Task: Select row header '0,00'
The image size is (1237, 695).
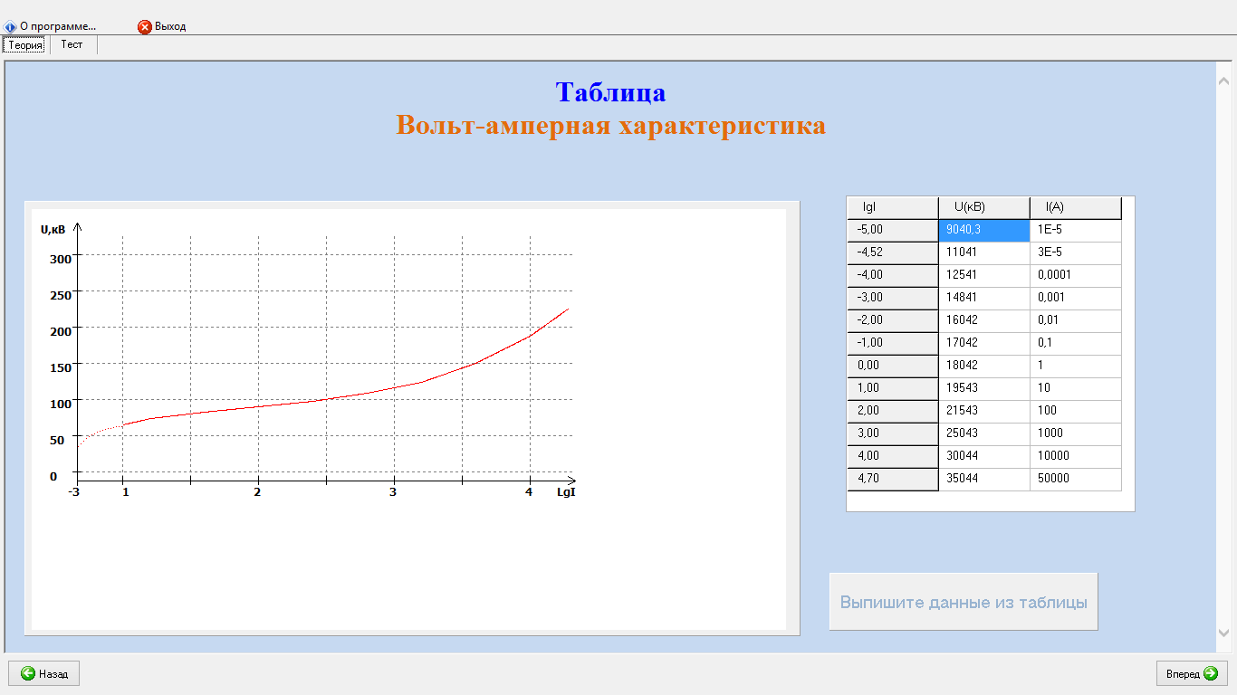Action: tap(893, 367)
